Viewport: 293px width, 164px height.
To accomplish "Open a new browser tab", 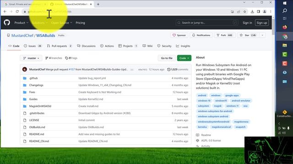I will click(98, 4).
